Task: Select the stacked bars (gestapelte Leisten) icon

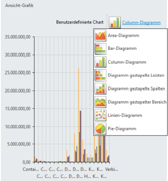Action: (x=101, y=75)
